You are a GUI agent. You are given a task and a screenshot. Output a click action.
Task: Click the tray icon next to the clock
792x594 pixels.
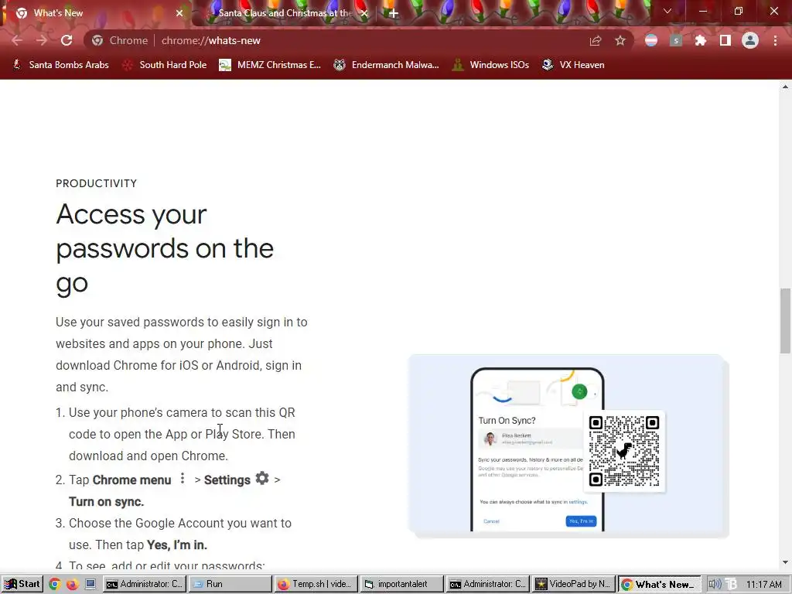point(731,585)
